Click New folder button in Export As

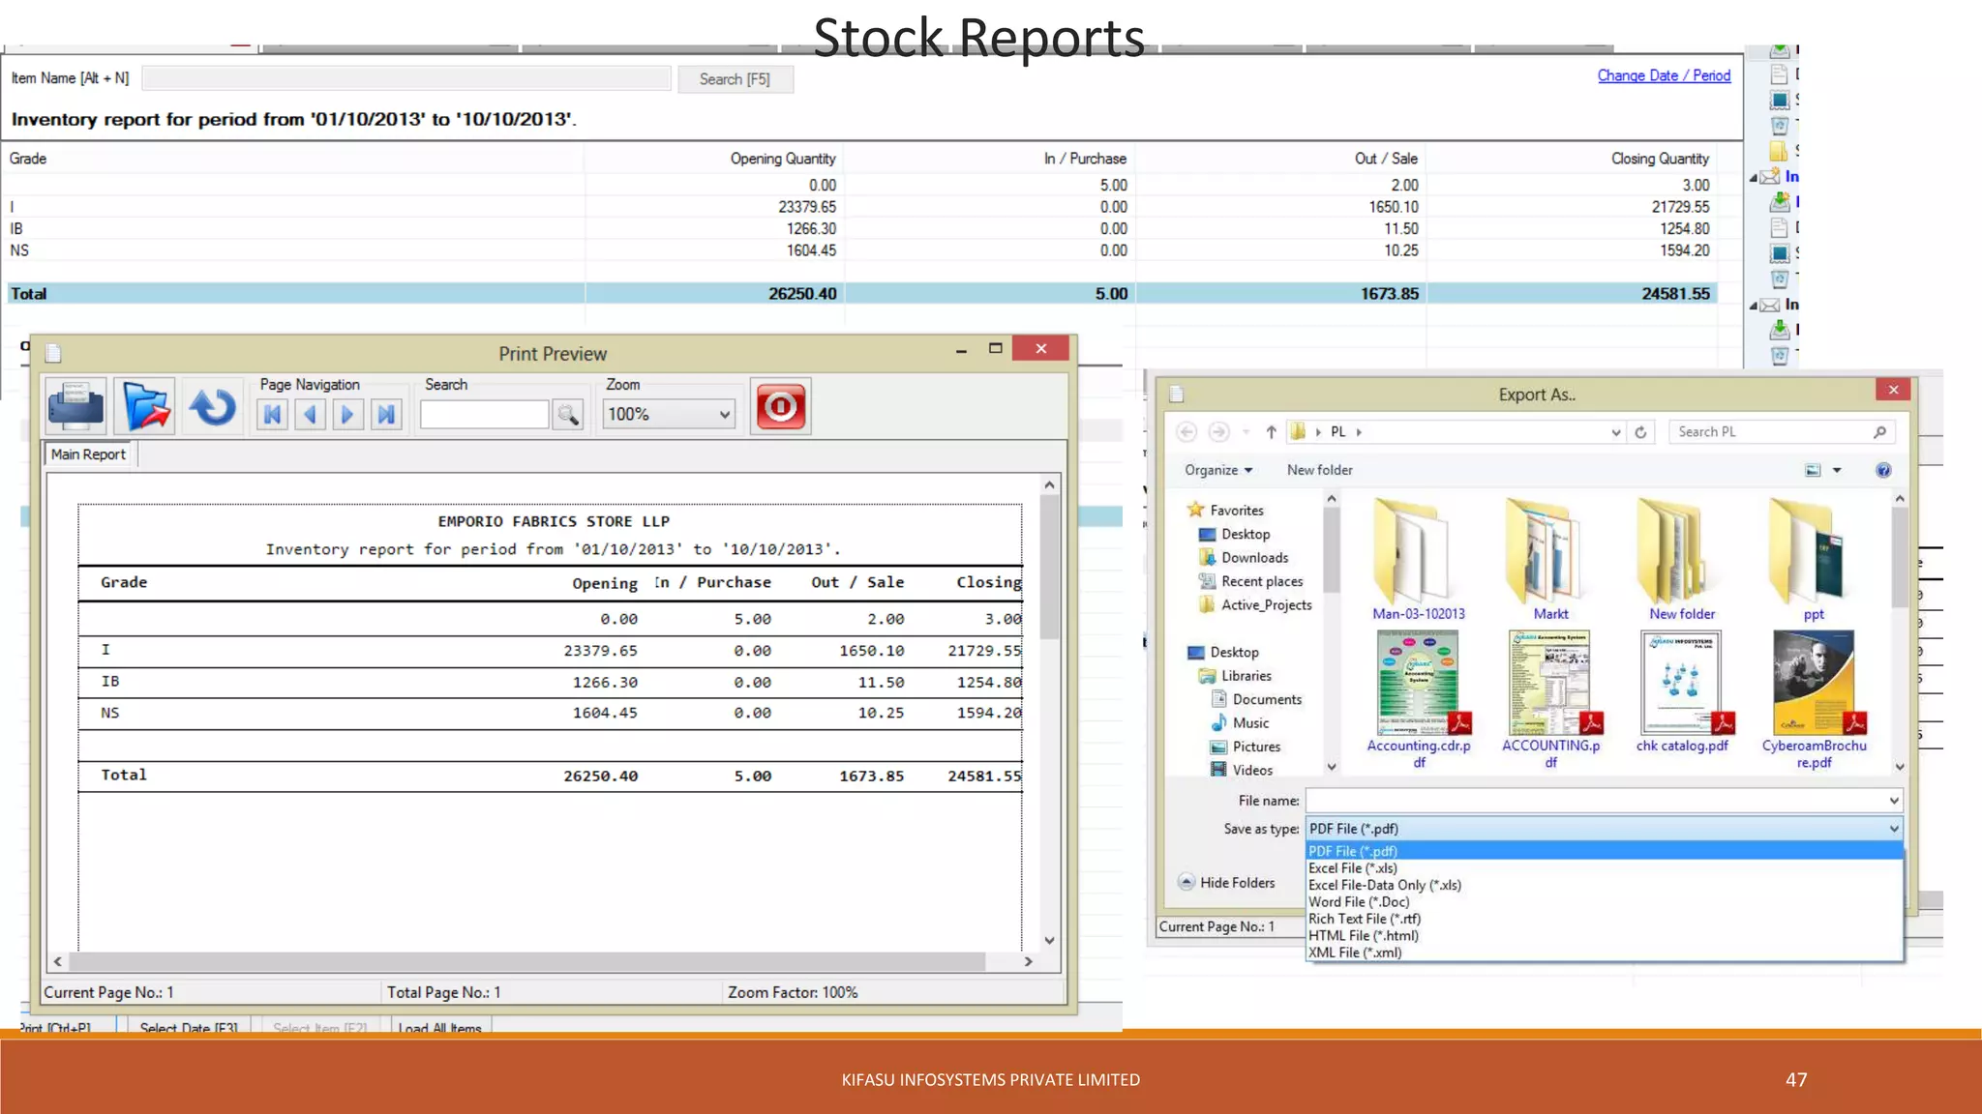click(1319, 470)
